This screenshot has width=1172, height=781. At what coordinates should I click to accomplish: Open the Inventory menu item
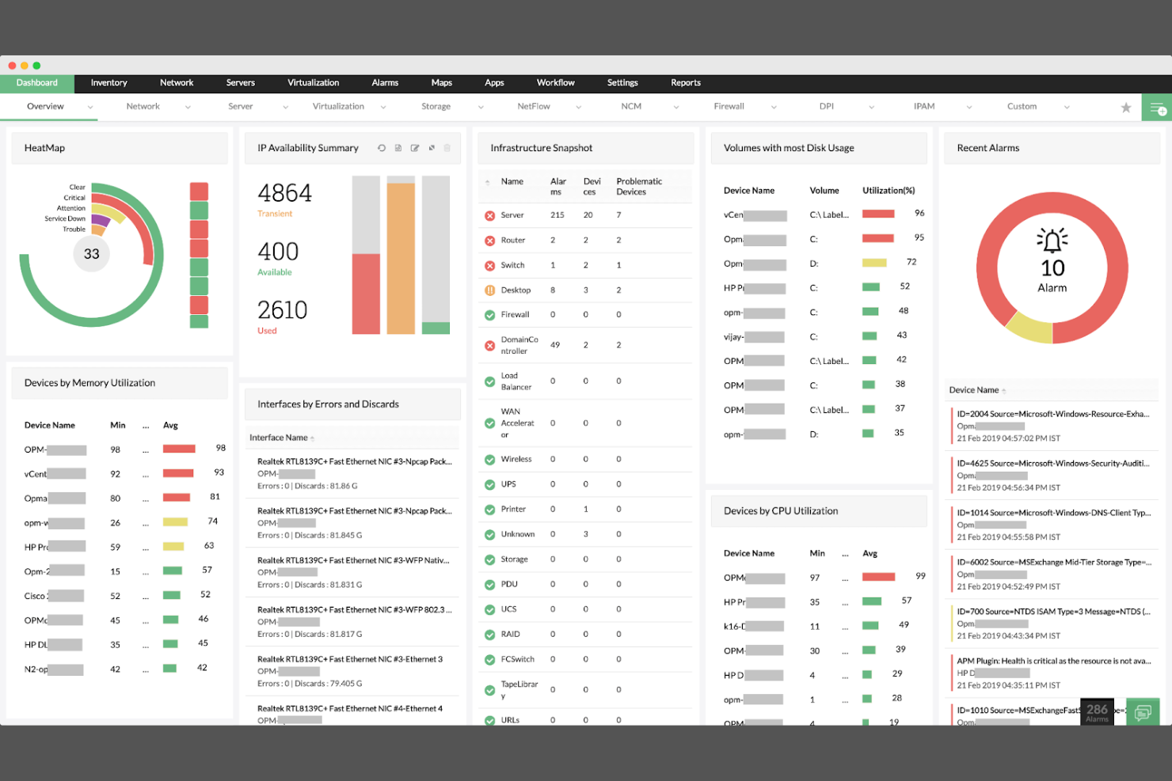coord(108,82)
